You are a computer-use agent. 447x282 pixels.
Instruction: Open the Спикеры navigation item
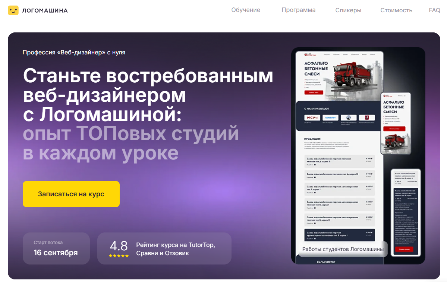pyautogui.click(x=348, y=10)
